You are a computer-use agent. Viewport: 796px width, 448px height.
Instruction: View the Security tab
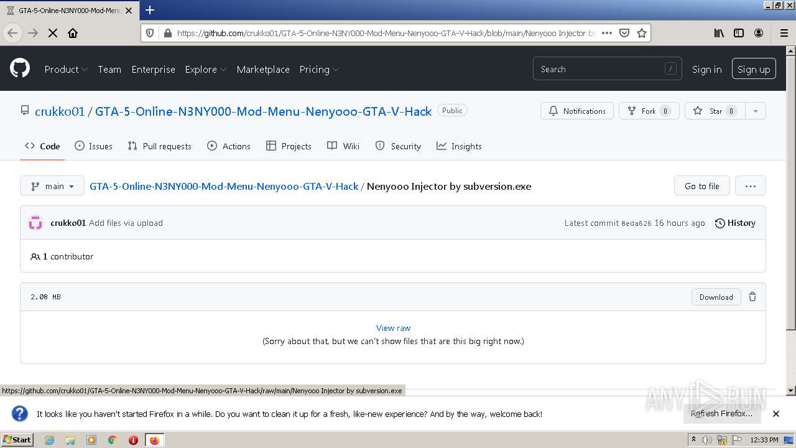[398, 146]
